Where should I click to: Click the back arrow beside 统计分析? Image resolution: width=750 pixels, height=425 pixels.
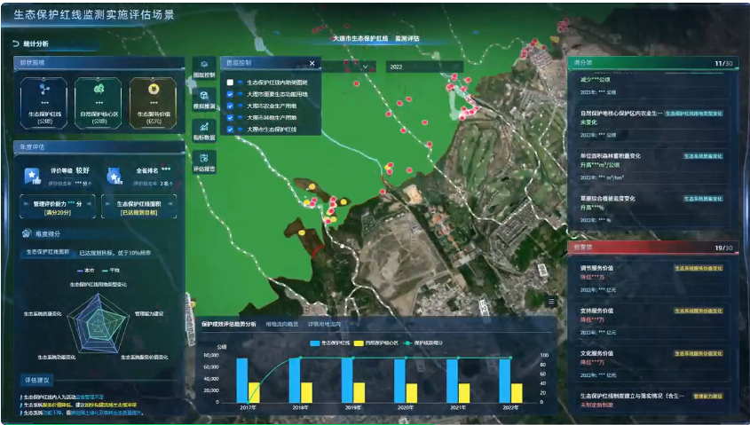click(15, 43)
